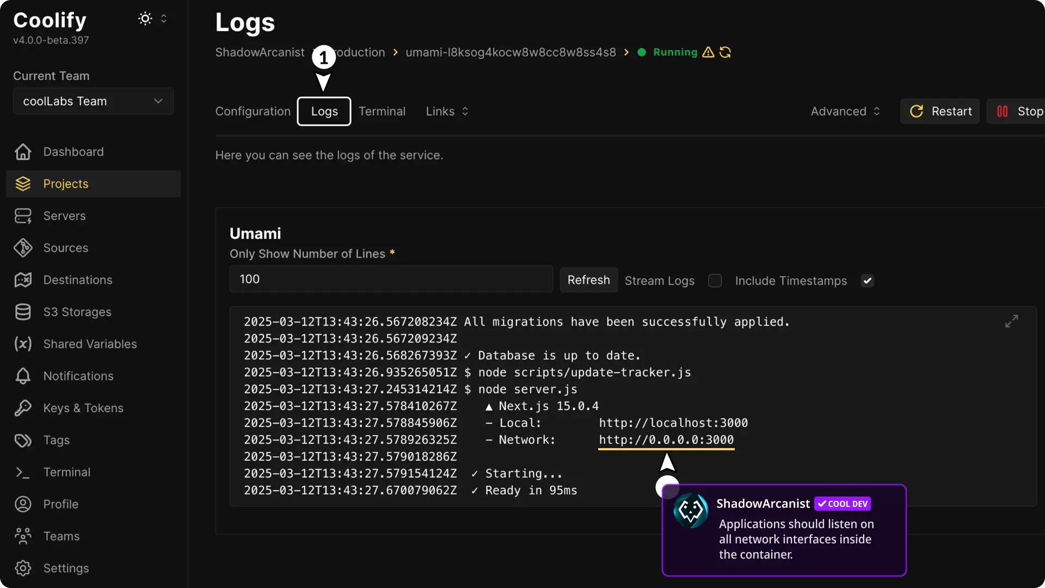Image resolution: width=1045 pixels, height=588 pixels.
Task: Click the refresh status icon next to Running
Action: click(x=725, y=52)
